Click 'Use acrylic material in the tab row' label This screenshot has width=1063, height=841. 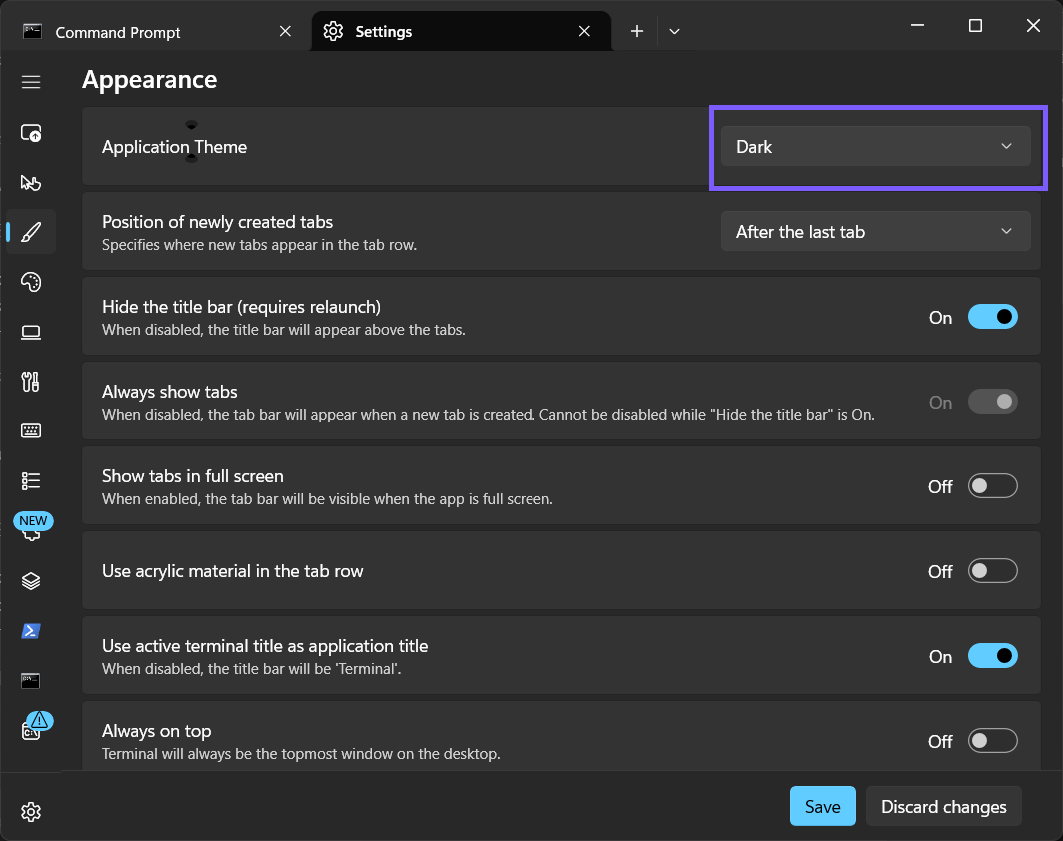tap(233, 571)
